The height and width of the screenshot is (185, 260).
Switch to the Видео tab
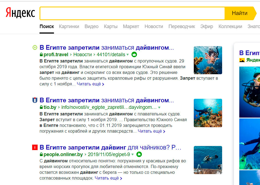point(92,26)
